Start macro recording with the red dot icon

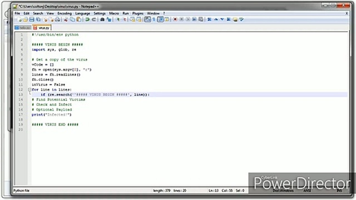(175, 19)
